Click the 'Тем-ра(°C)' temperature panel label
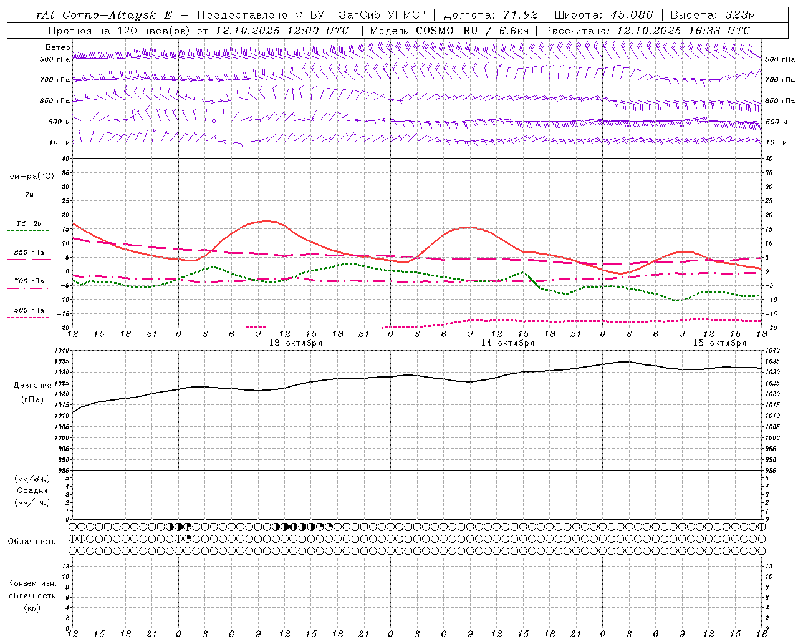The width and height of the screenshot is (798, 639). (x=29, y=177)
